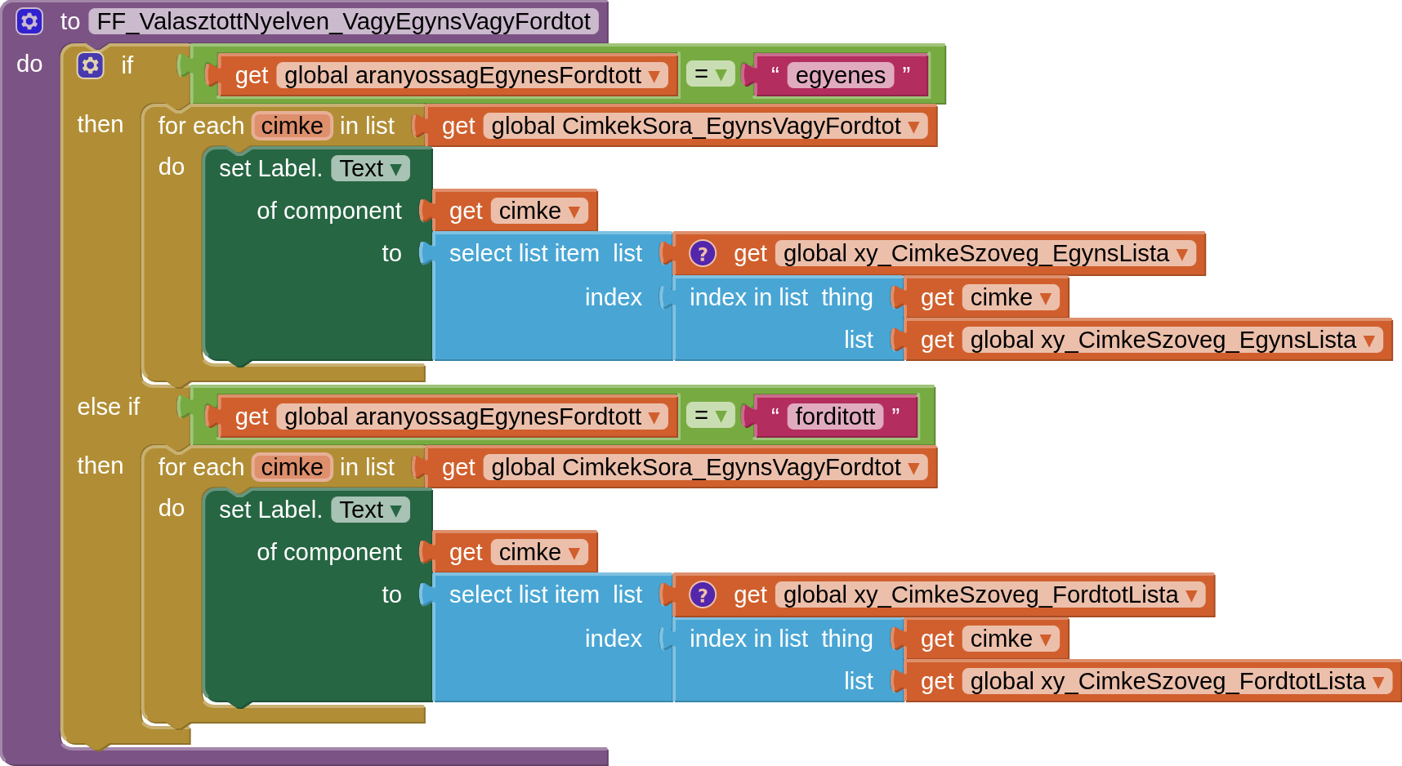Click cimke loop variable name in upper for each
This screenshot has height=766, width=1402.
pos(292,126)
